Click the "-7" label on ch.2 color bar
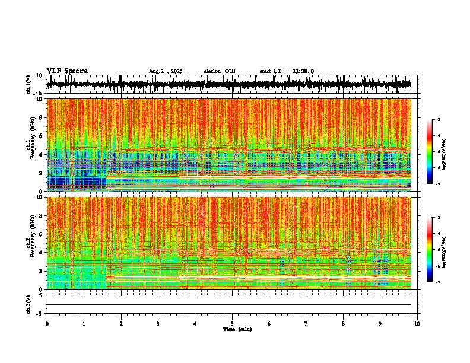 pos(437,282)
